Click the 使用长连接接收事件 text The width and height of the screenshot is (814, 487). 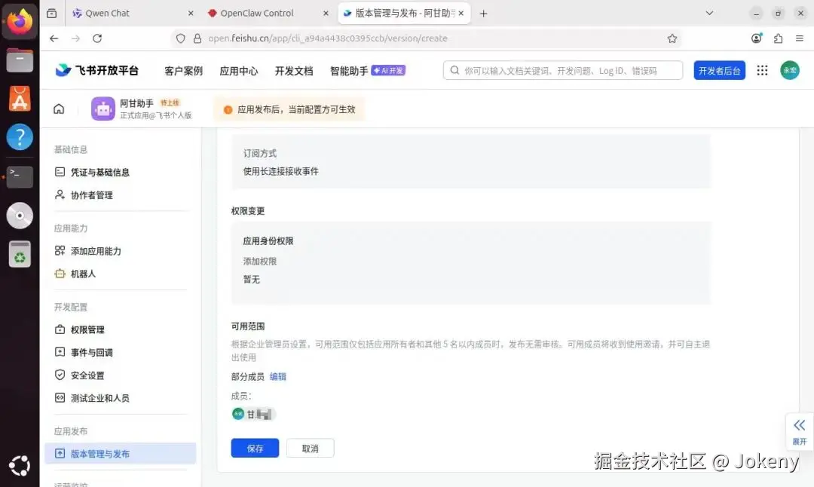click(281, 171)
